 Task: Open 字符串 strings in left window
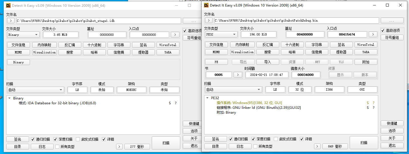119,45
